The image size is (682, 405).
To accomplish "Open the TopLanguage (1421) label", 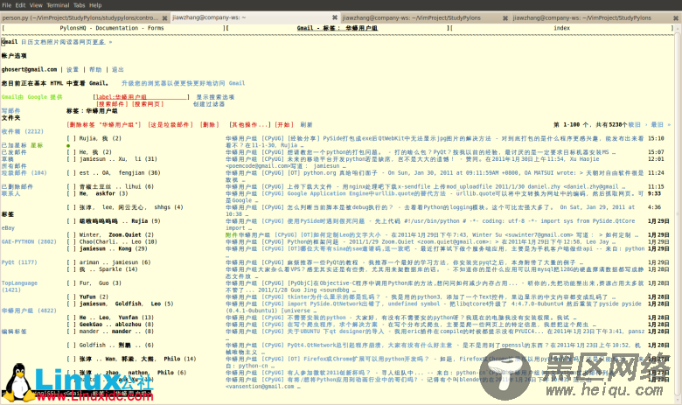I will 19,286.
